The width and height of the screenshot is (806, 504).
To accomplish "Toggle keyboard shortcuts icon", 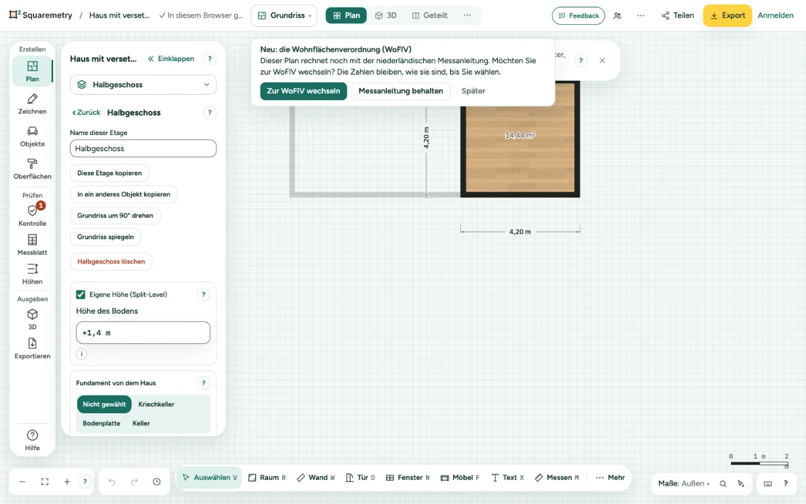I will [x=768, y=483].
